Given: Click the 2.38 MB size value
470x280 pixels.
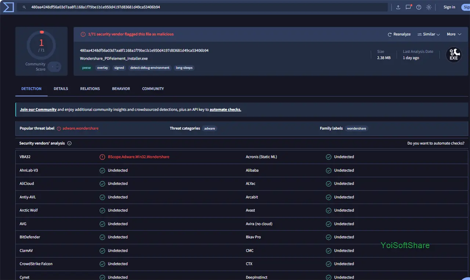Looking at the screenshot, I should click(x=384, y=58).
